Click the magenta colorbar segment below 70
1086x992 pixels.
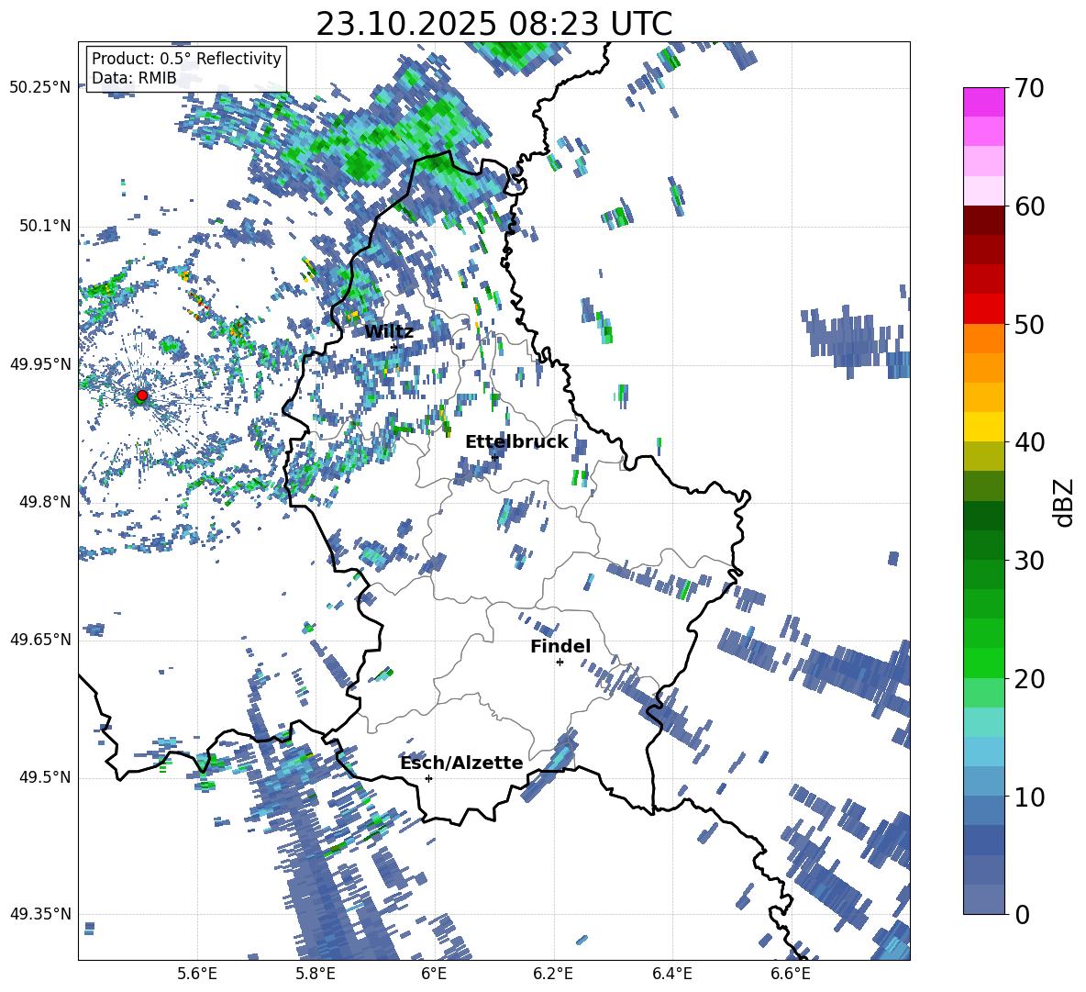(x=983, y=103)
